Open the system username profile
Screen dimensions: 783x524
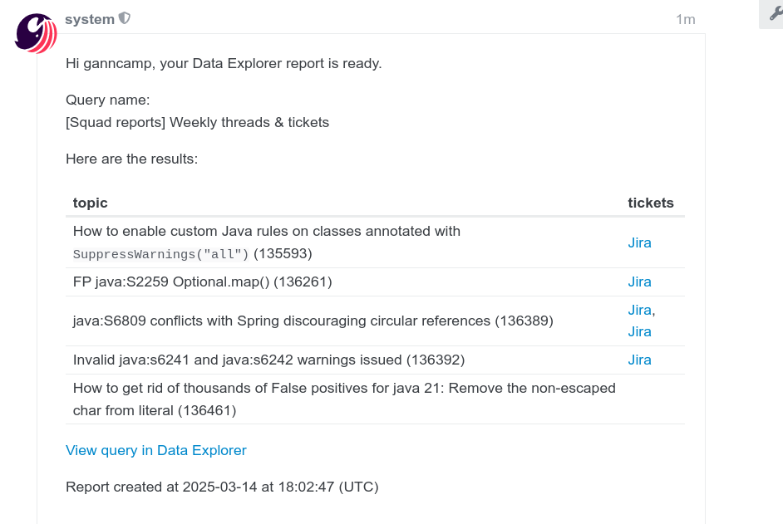click(x=90, y=19)
